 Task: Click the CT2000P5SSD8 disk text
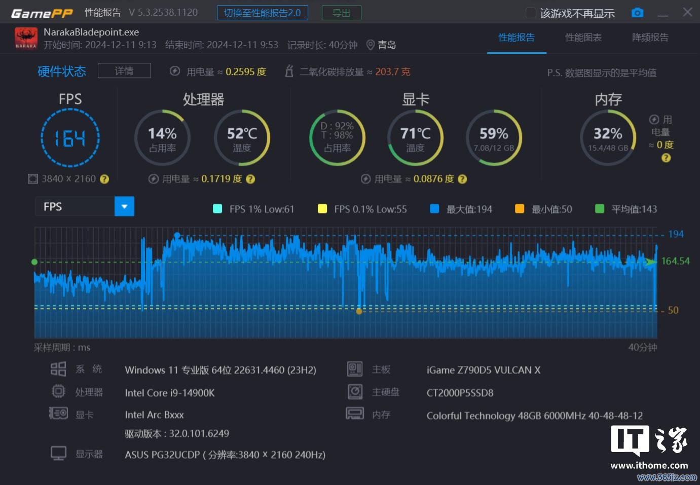(x=460, y=393)
